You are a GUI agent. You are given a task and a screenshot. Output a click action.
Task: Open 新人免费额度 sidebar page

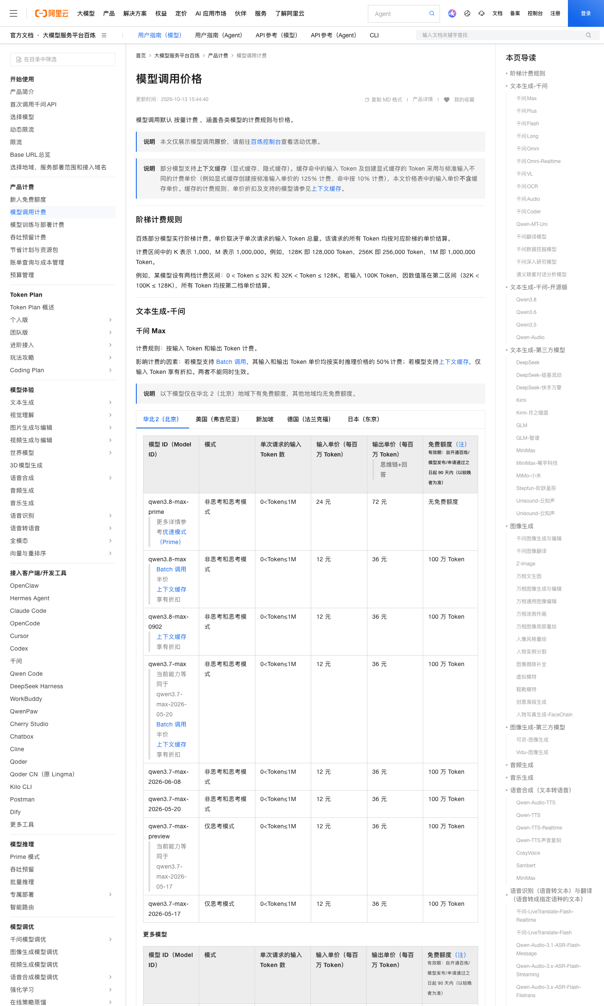(28, 200)
